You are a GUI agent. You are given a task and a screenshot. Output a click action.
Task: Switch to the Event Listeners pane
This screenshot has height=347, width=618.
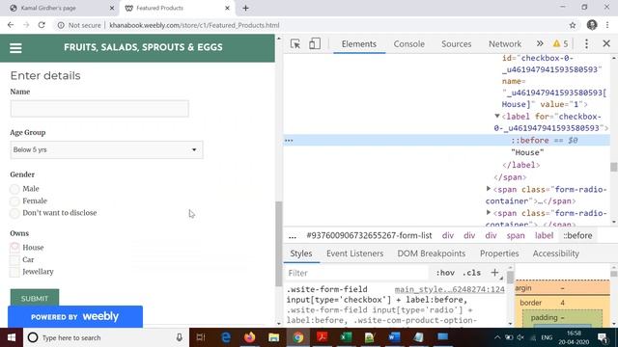(x=354, y=254)
